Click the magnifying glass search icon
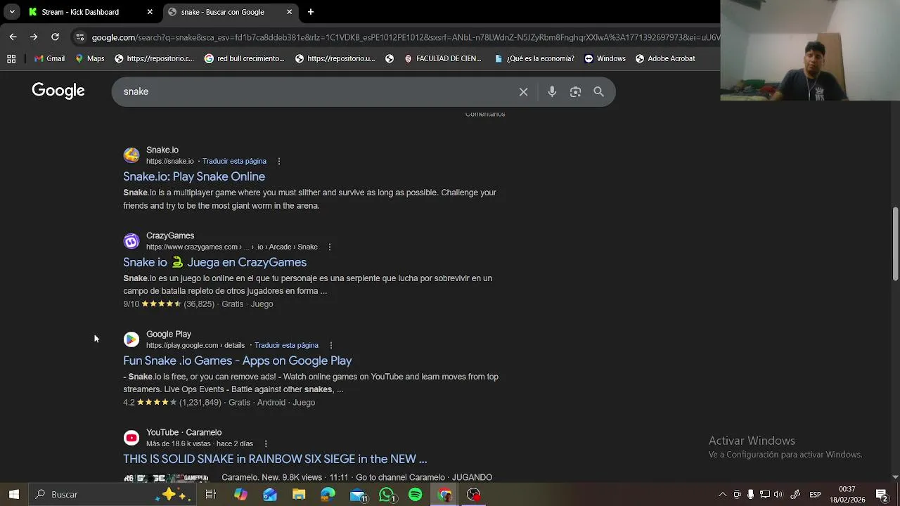 (598, 92)
